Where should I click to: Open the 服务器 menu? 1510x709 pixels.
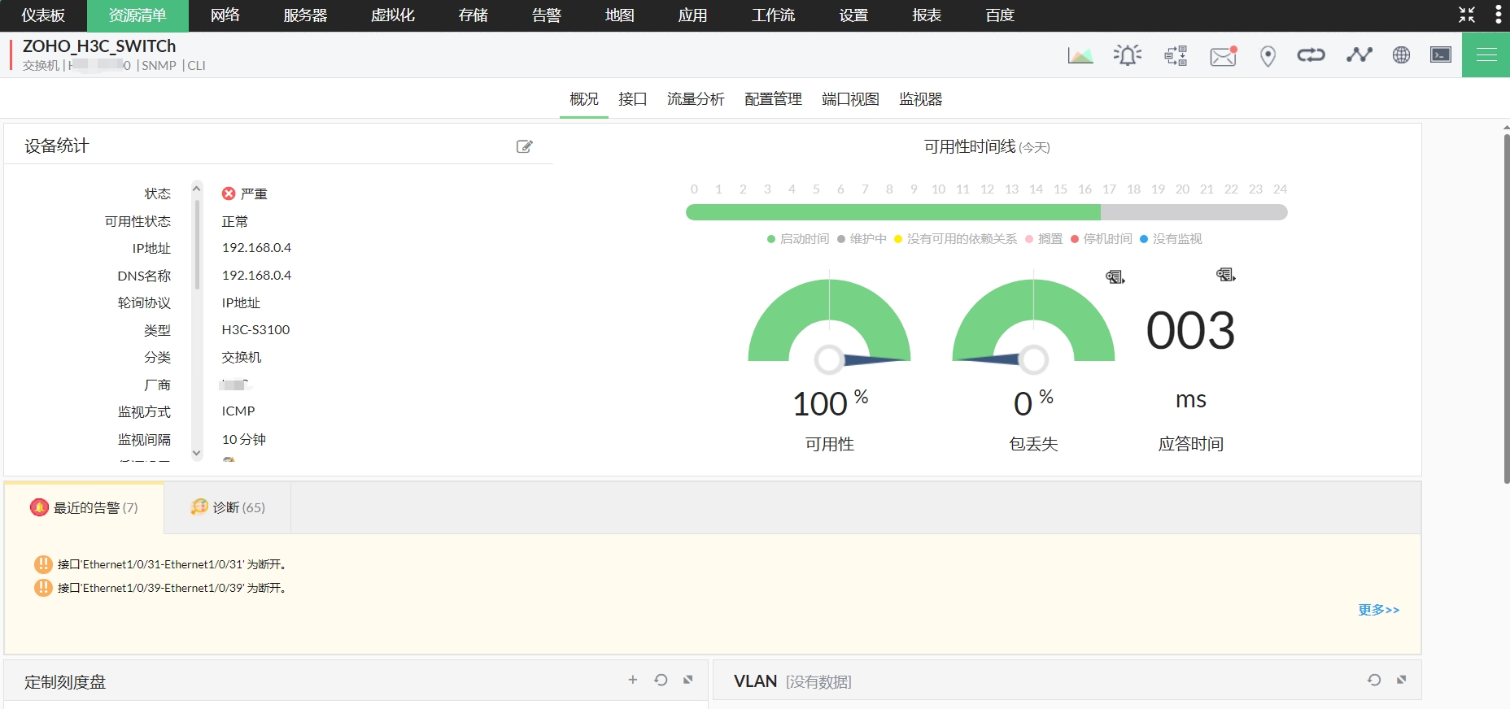point(305,15)
